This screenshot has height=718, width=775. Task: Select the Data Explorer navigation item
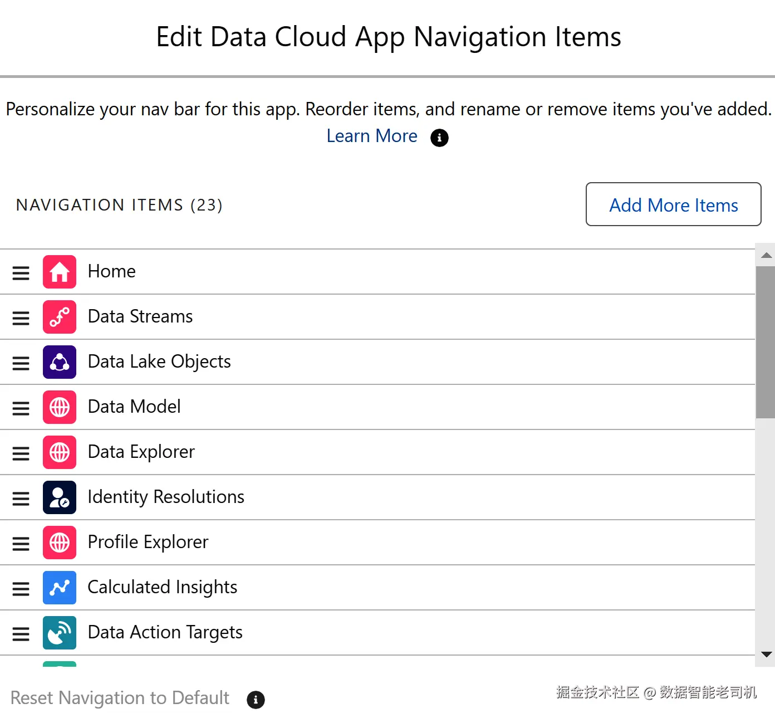point(141,452)
